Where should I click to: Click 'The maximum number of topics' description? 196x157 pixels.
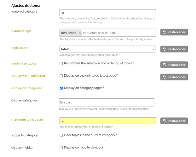[x=86, y=127]
